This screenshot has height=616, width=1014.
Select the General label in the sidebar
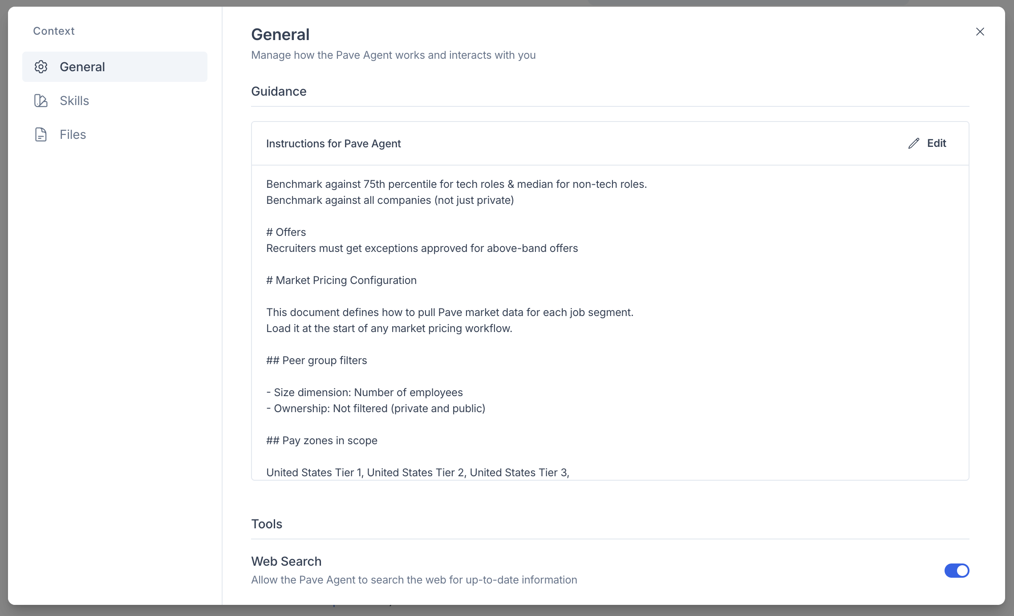(x=82, y=67)
